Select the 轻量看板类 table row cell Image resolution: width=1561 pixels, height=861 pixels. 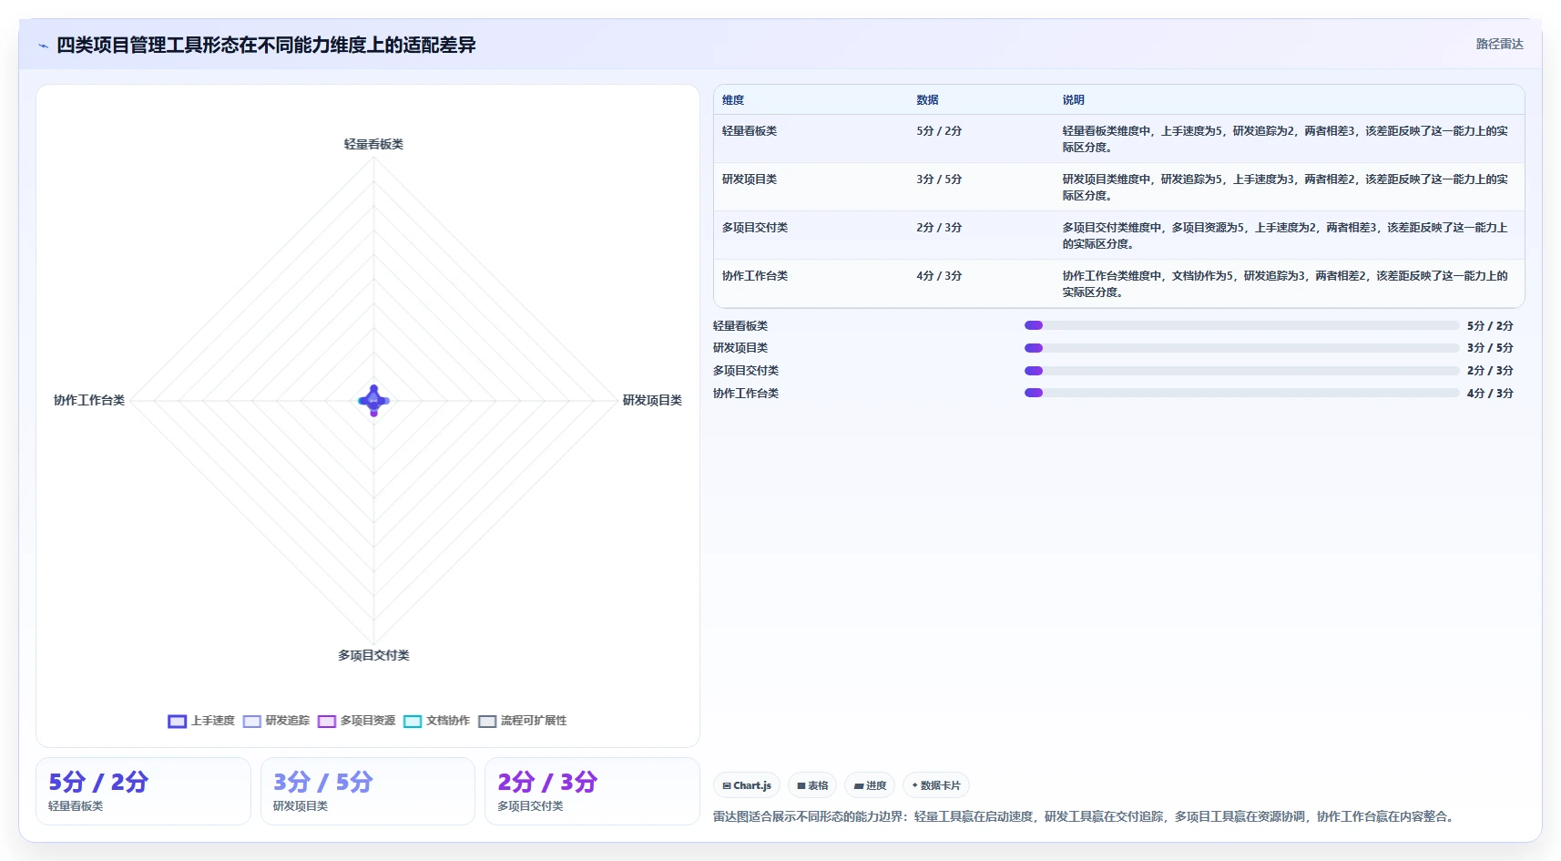point(750,131)
